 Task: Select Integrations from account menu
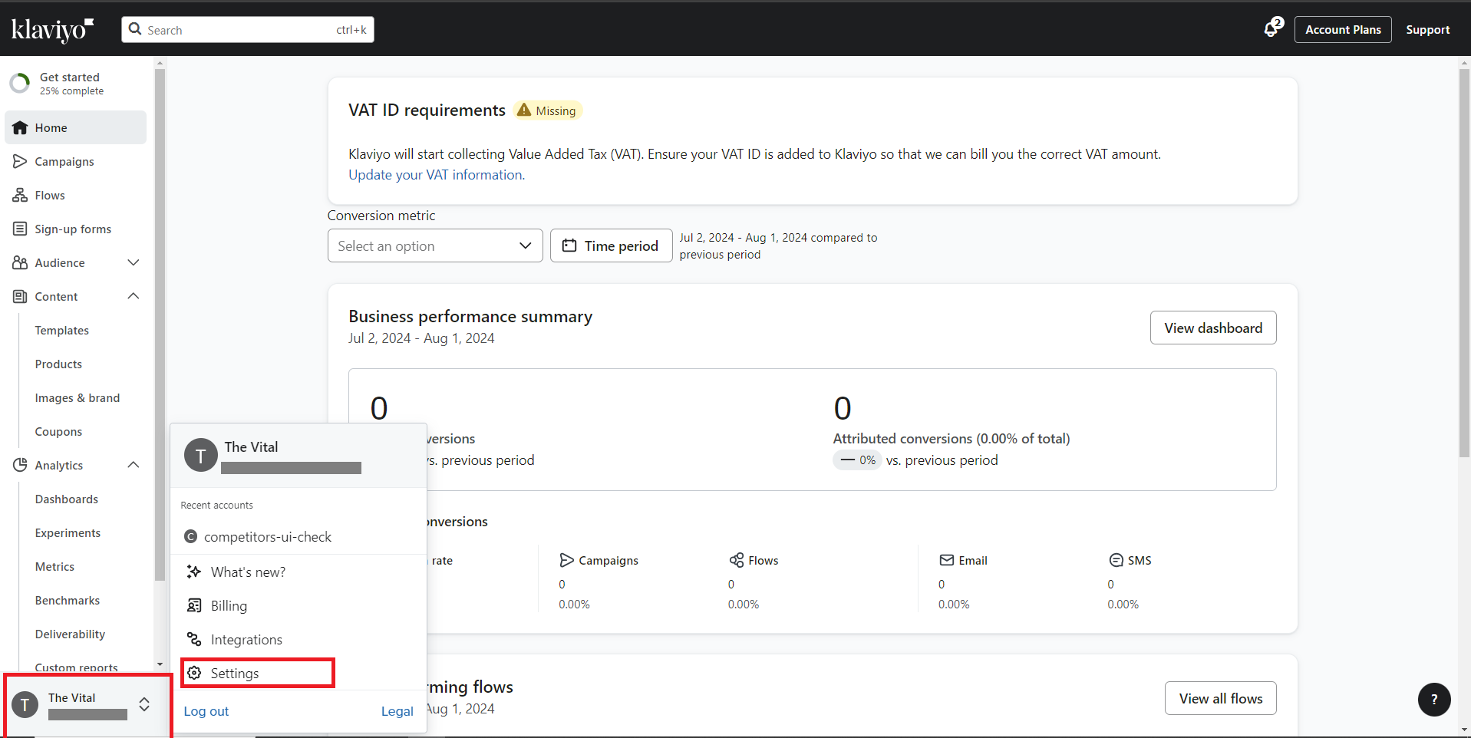point(246,639)
